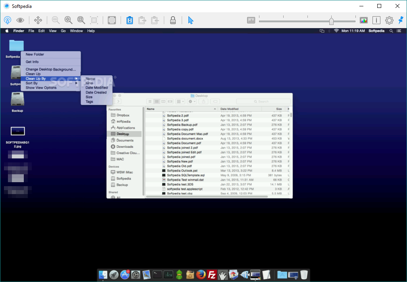Sort by the Size column header
407x282 pixels.
pyautogui.click(x=274, y=109)
